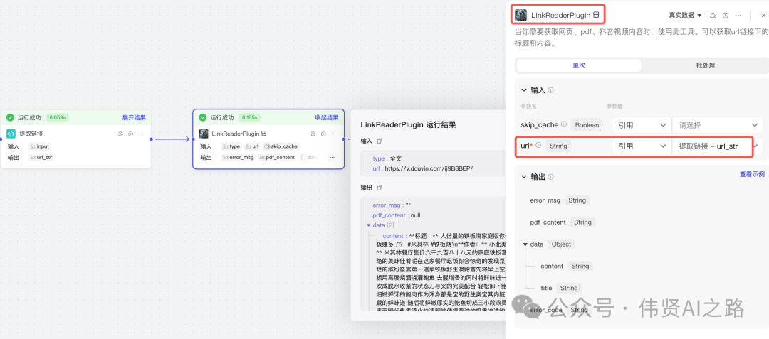Screen dimensions: 769x339
Task: Run the LinkReaderPlugin node via play icon
Action: pos(323,134)
